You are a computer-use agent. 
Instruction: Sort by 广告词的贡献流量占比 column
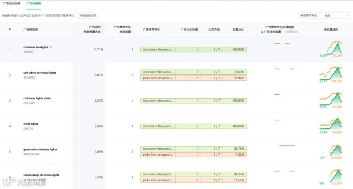(x=102, y=29)
